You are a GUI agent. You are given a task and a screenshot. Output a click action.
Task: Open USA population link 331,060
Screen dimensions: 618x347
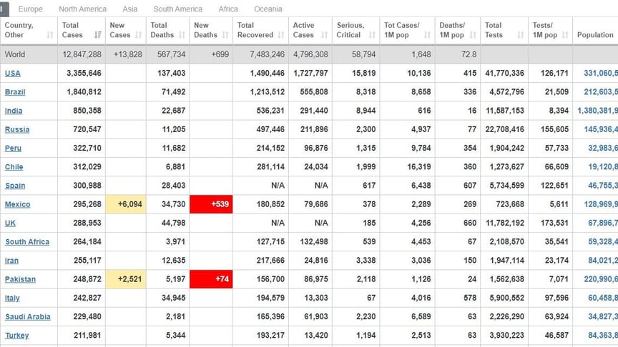601,73
